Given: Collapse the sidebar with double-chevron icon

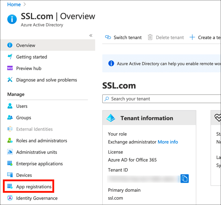Looking at the screenshot, I should coord(91,36).
